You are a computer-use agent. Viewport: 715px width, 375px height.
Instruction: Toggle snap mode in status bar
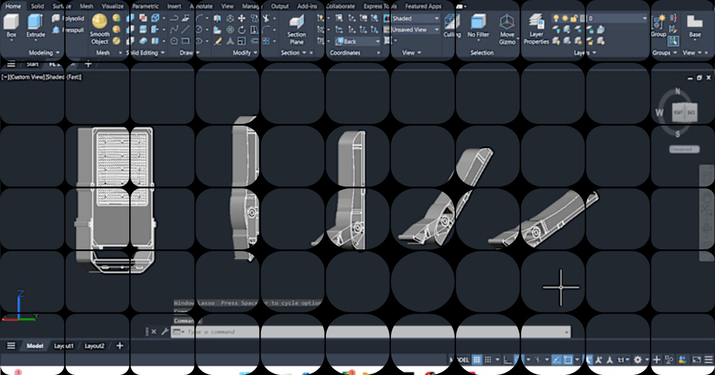pyautogui.click(x=489, y=360)
